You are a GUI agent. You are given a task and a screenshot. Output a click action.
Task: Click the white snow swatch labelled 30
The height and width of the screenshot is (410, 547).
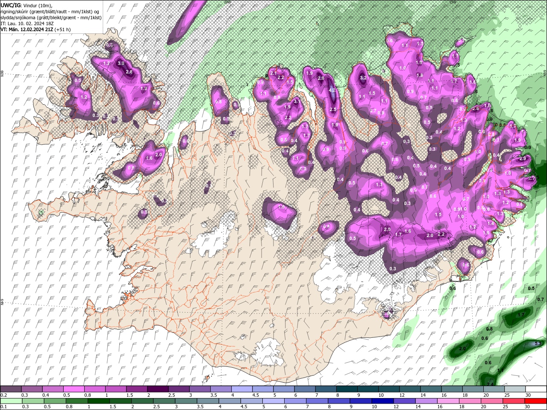(x=536, y=389)
